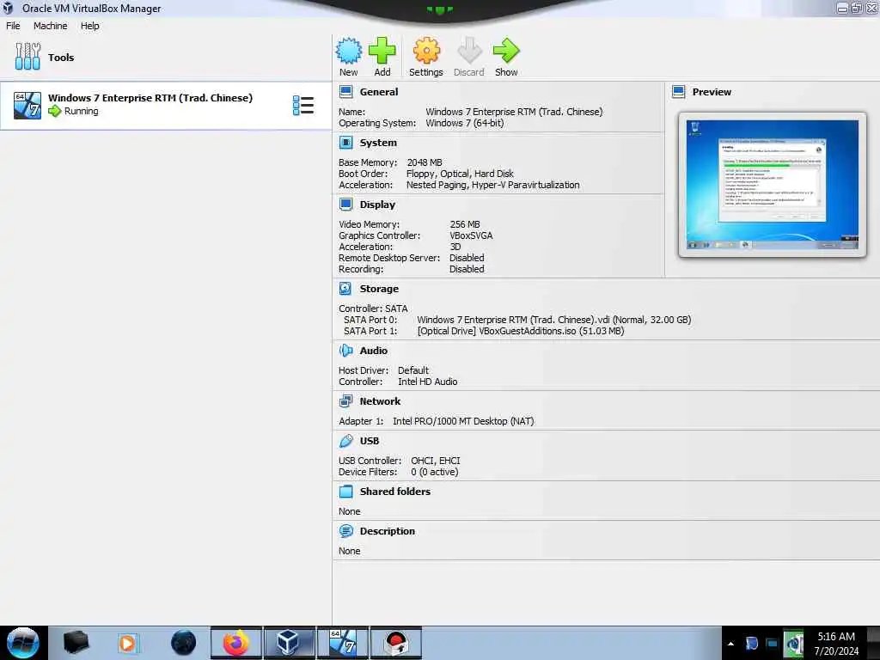Click the Intel HD Audio controller value

pos(428,382)
